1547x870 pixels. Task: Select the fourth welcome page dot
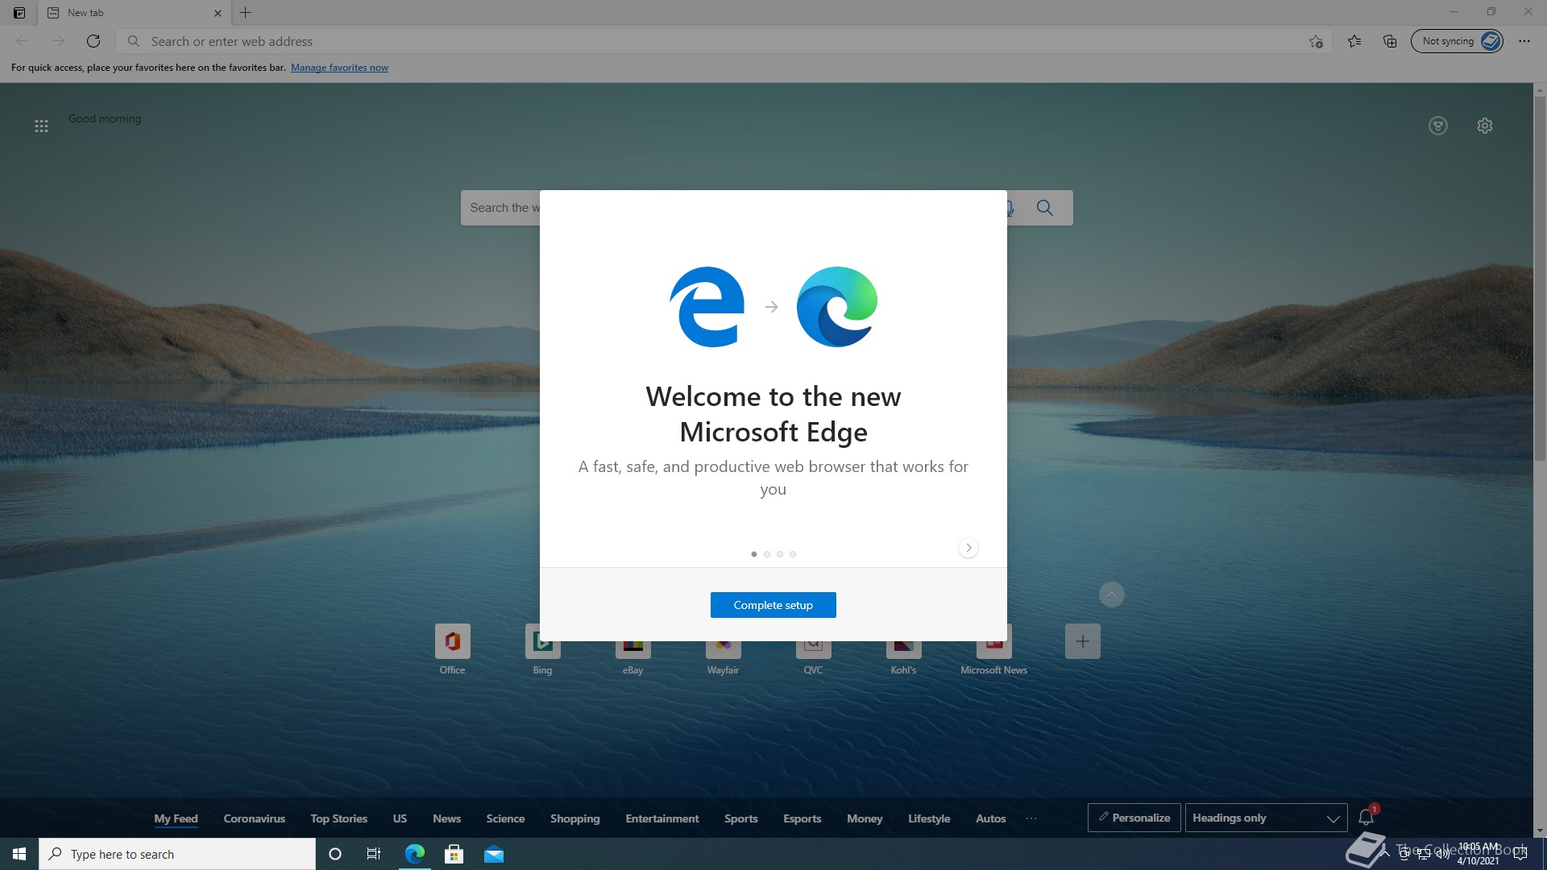[x=793, y=554]
